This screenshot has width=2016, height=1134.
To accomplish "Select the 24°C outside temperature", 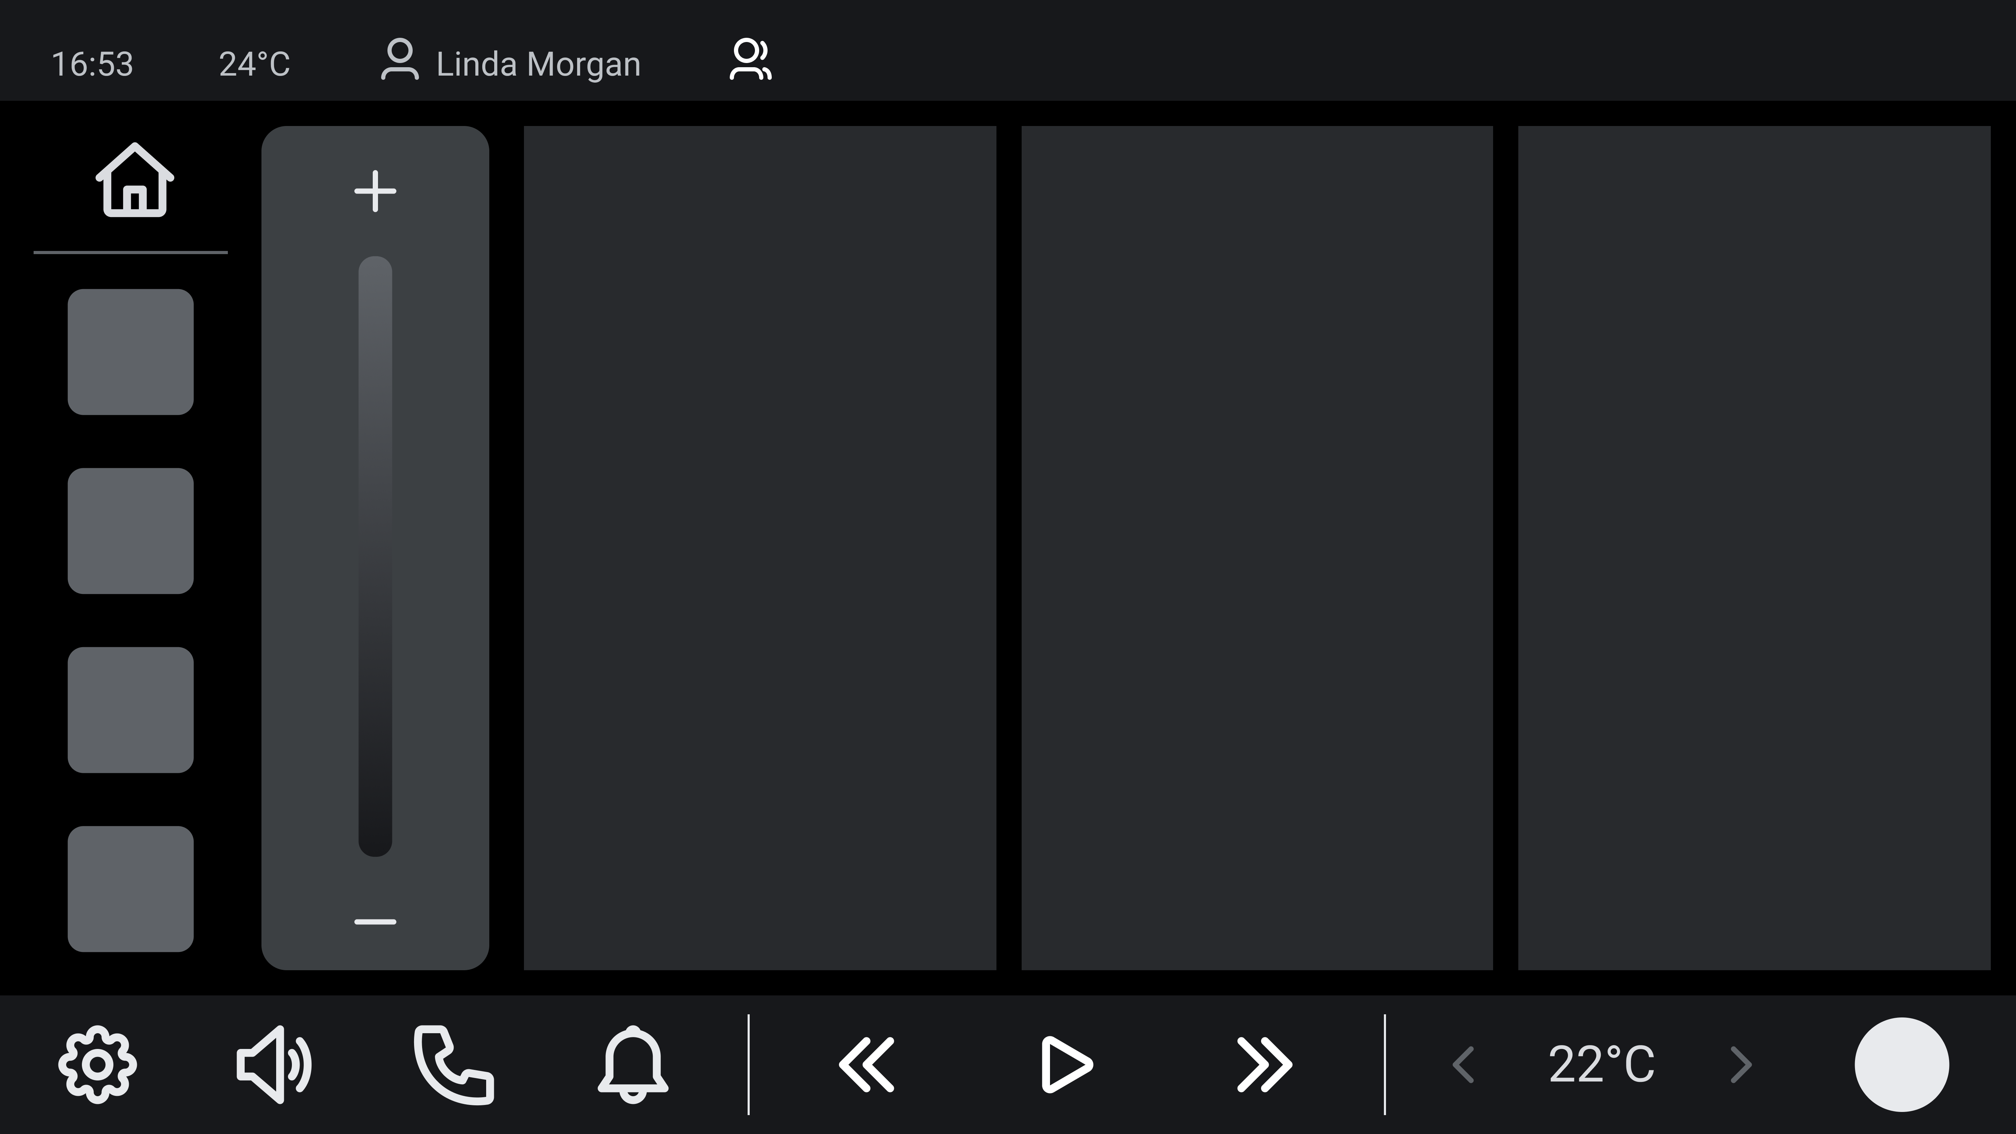I will [x=254, y=64].
